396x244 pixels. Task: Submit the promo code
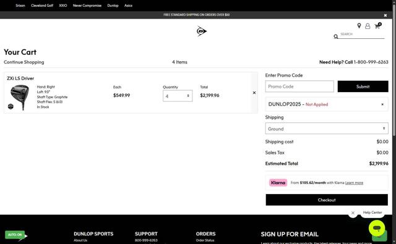click(363, 86)
